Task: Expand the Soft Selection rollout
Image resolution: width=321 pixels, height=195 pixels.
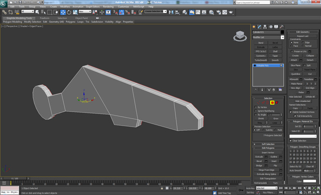Action: (268, 144)
